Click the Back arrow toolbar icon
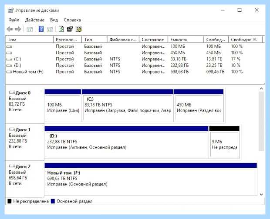The width and height of the screenshot is (270, 219). click(x=10, y=29)
